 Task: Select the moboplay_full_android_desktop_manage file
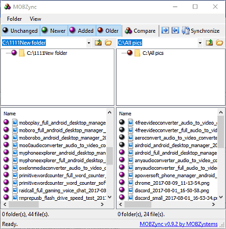pos(62,123)
